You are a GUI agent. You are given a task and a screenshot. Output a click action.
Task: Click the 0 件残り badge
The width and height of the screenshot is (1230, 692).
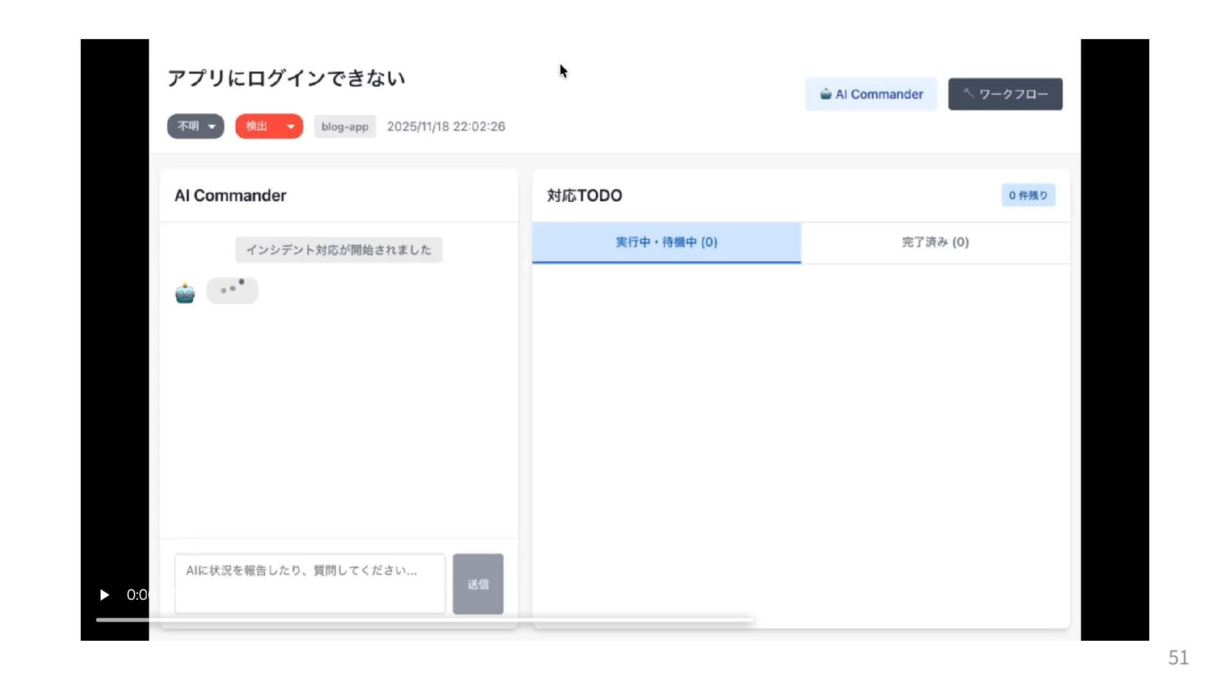1028,195
